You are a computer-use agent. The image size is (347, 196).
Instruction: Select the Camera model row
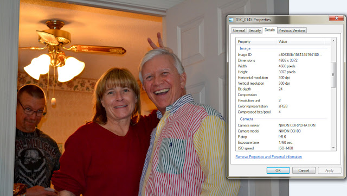click(283, 131)
